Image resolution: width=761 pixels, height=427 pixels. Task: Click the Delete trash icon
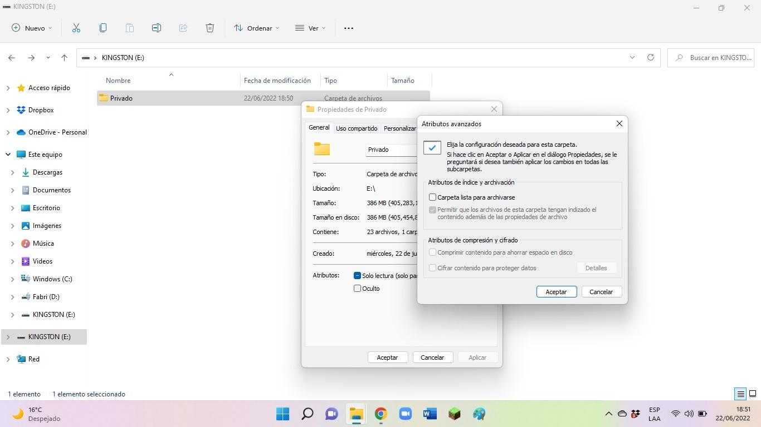pyautogui.click(x=210, y=28)
